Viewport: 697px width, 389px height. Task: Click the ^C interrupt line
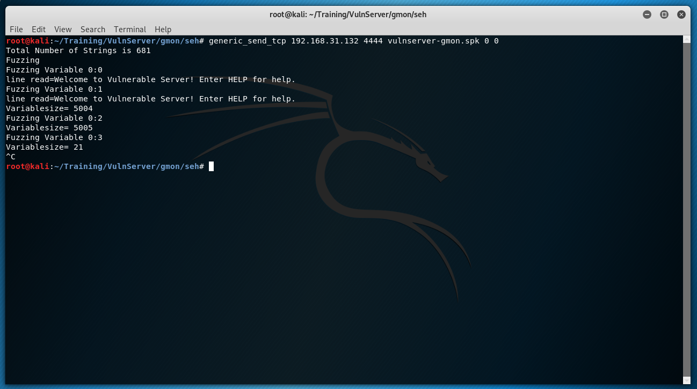[11, 157]
